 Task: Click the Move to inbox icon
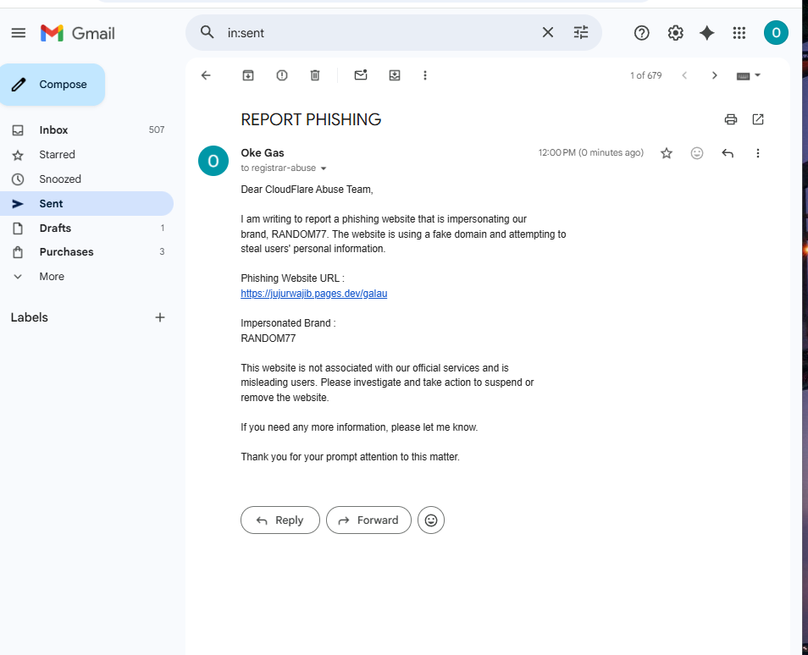[x=394, y=75]
